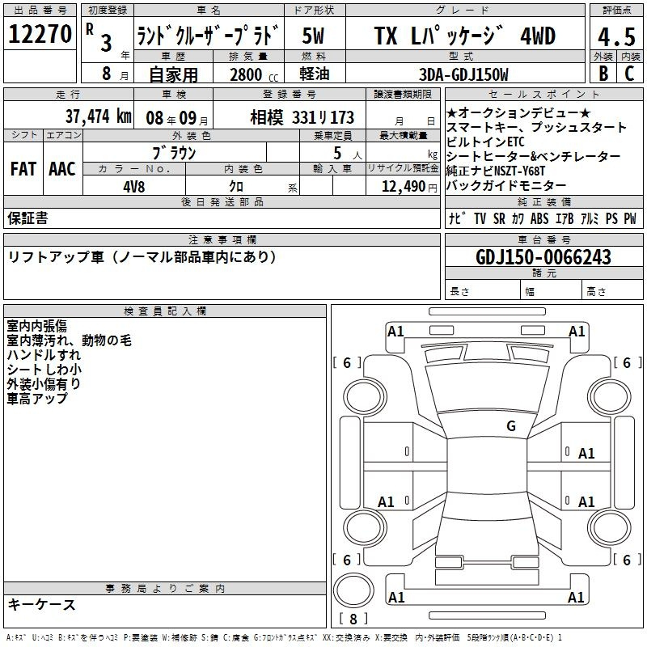Image resolution: width=647 pixels, height=647 pixels.
Task: Select the overall grade 4.5 cell
Action: (x=616, y=36)
